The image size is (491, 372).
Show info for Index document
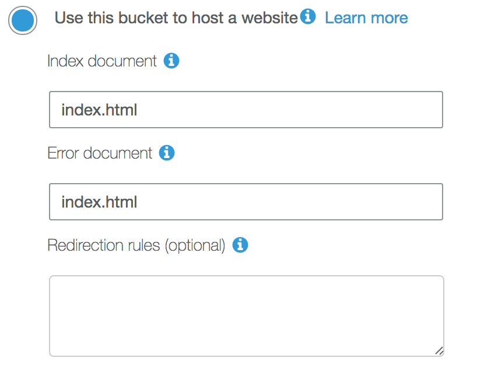(171, 61)
